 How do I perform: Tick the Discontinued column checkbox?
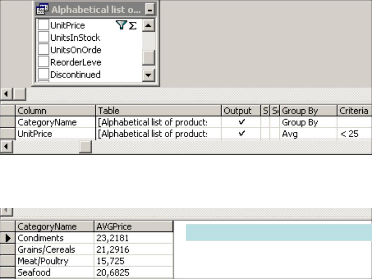pos(43,74)
